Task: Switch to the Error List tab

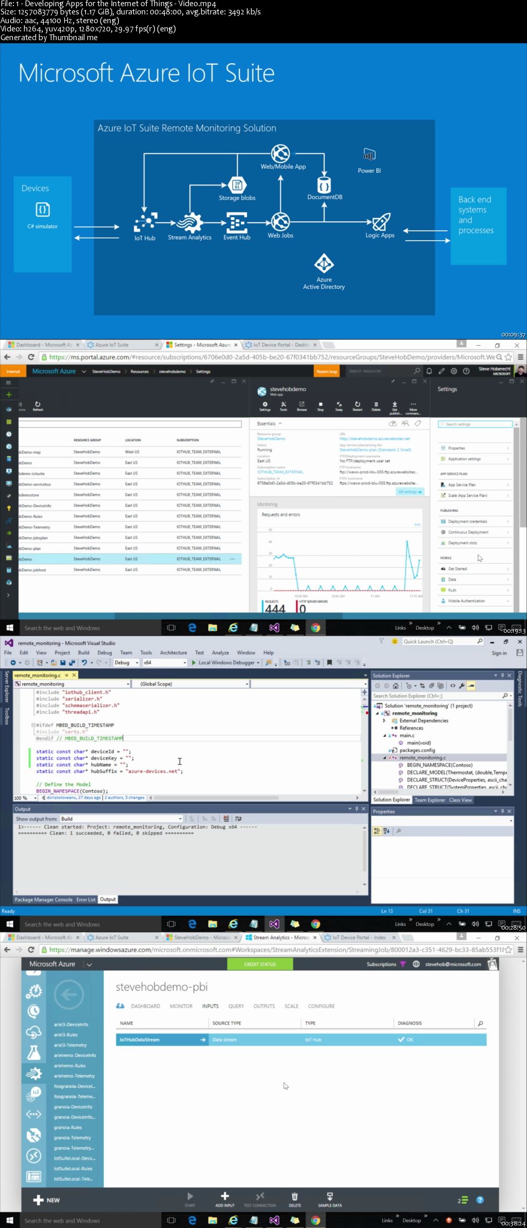Action: [x=86, y=900]
